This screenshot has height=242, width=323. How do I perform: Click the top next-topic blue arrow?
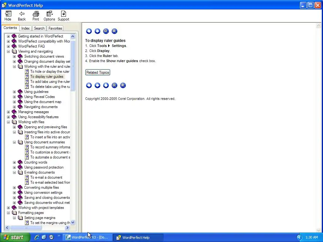point(97,31)
